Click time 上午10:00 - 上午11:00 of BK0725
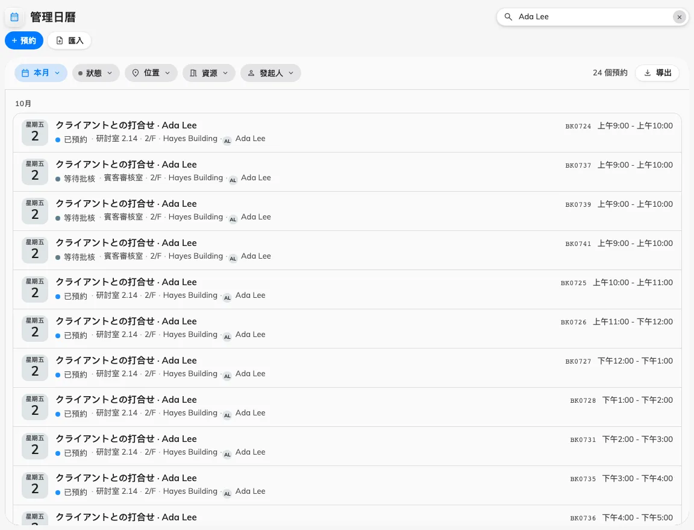This screenshot has height=530, width=694. click(633, 282)
